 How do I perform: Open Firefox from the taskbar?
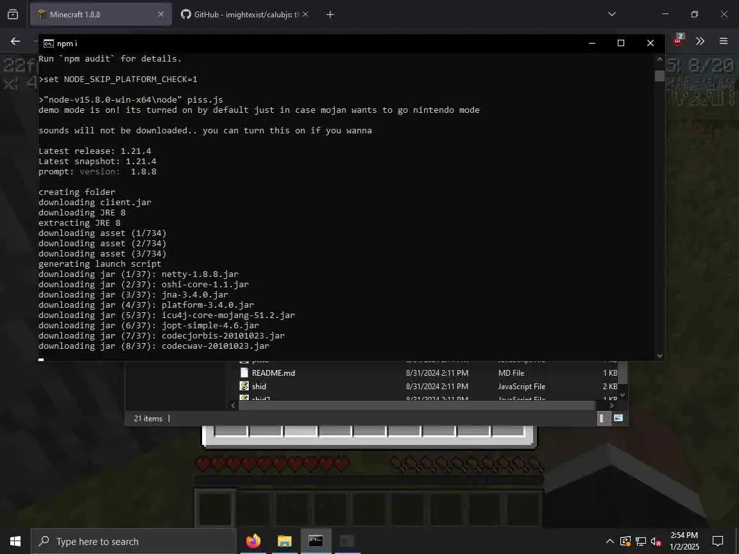pos(253,541)
